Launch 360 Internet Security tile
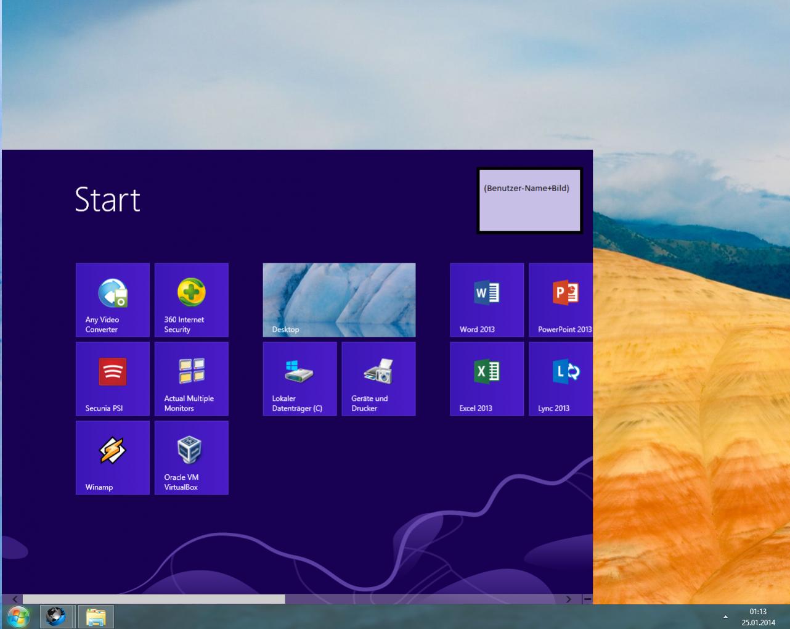This screenshot has width=790, height=629. coord(192,300)
